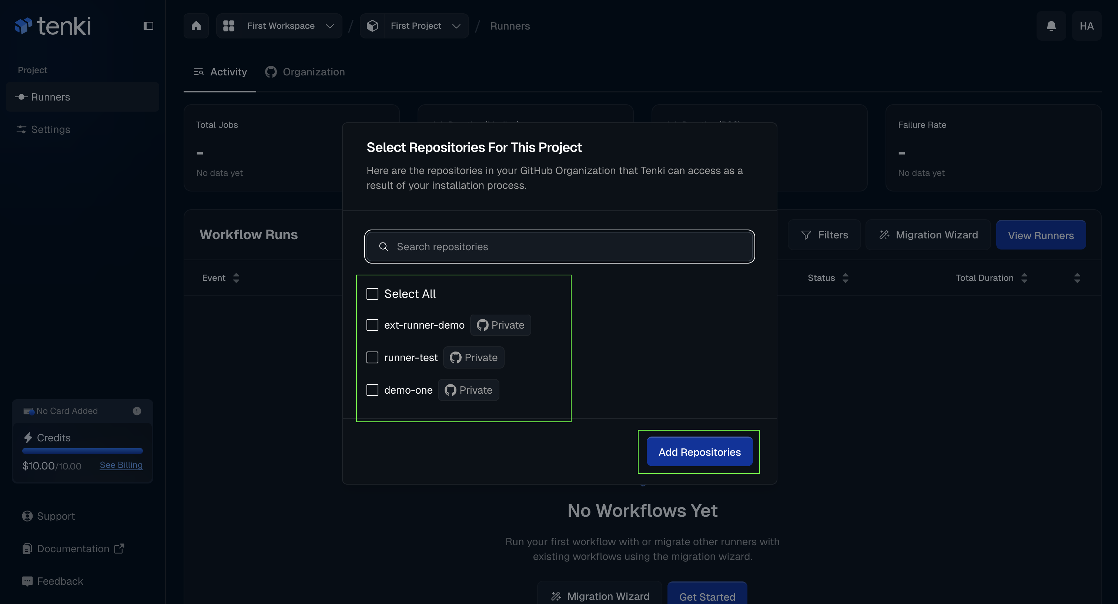Check the demo-one repository

tap(372, 390)
